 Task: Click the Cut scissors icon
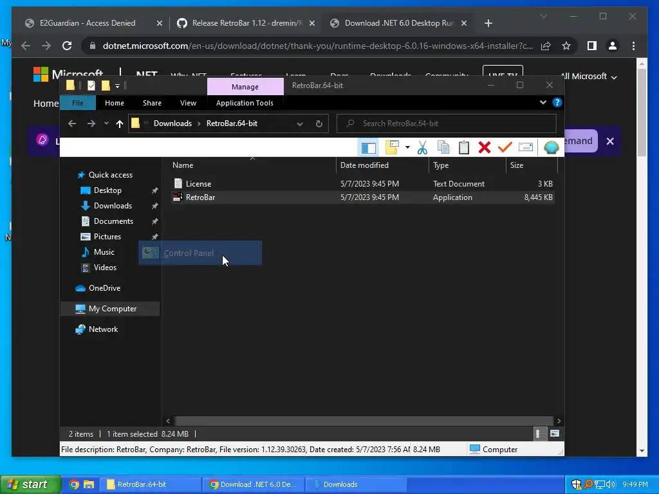pyautogui.click(x=422, y=147)
